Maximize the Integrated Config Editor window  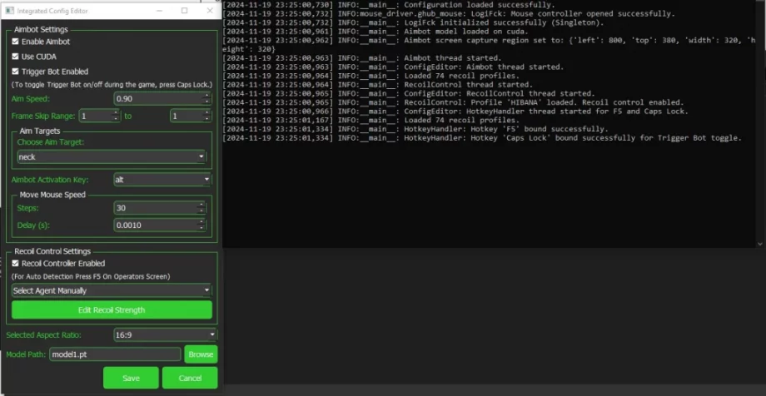(x=184, y=9)
